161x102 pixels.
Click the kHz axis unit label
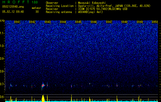[2, 21]
